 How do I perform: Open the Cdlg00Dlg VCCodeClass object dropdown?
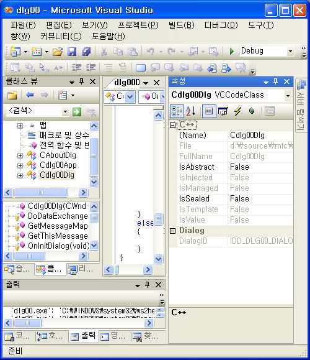288,96
